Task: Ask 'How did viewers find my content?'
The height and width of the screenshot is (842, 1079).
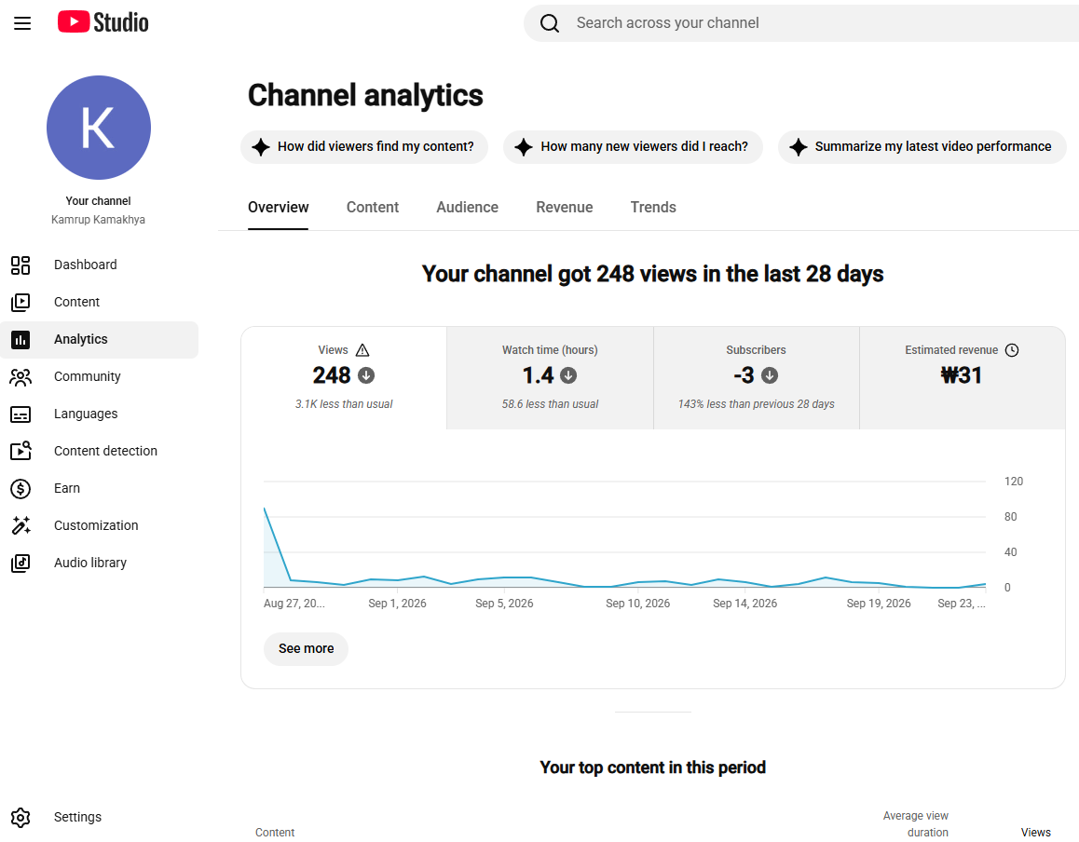Action: pos(364,146)
